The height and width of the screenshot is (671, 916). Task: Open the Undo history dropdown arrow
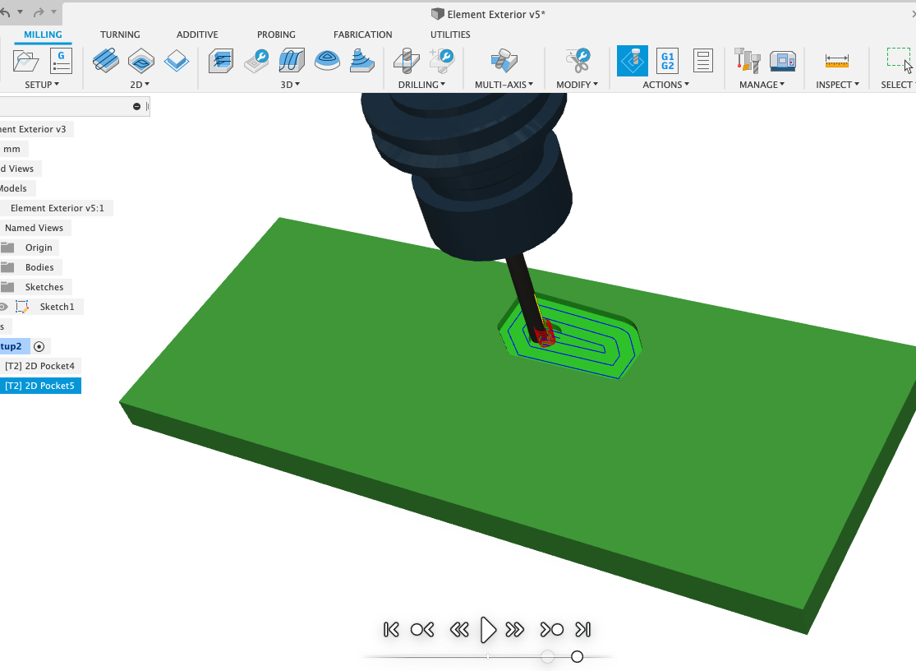tap(21, 12)
